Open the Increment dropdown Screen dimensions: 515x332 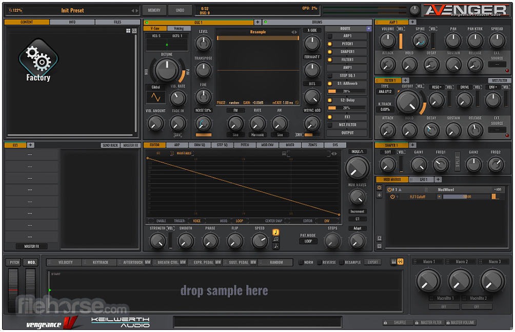[357, 211]
